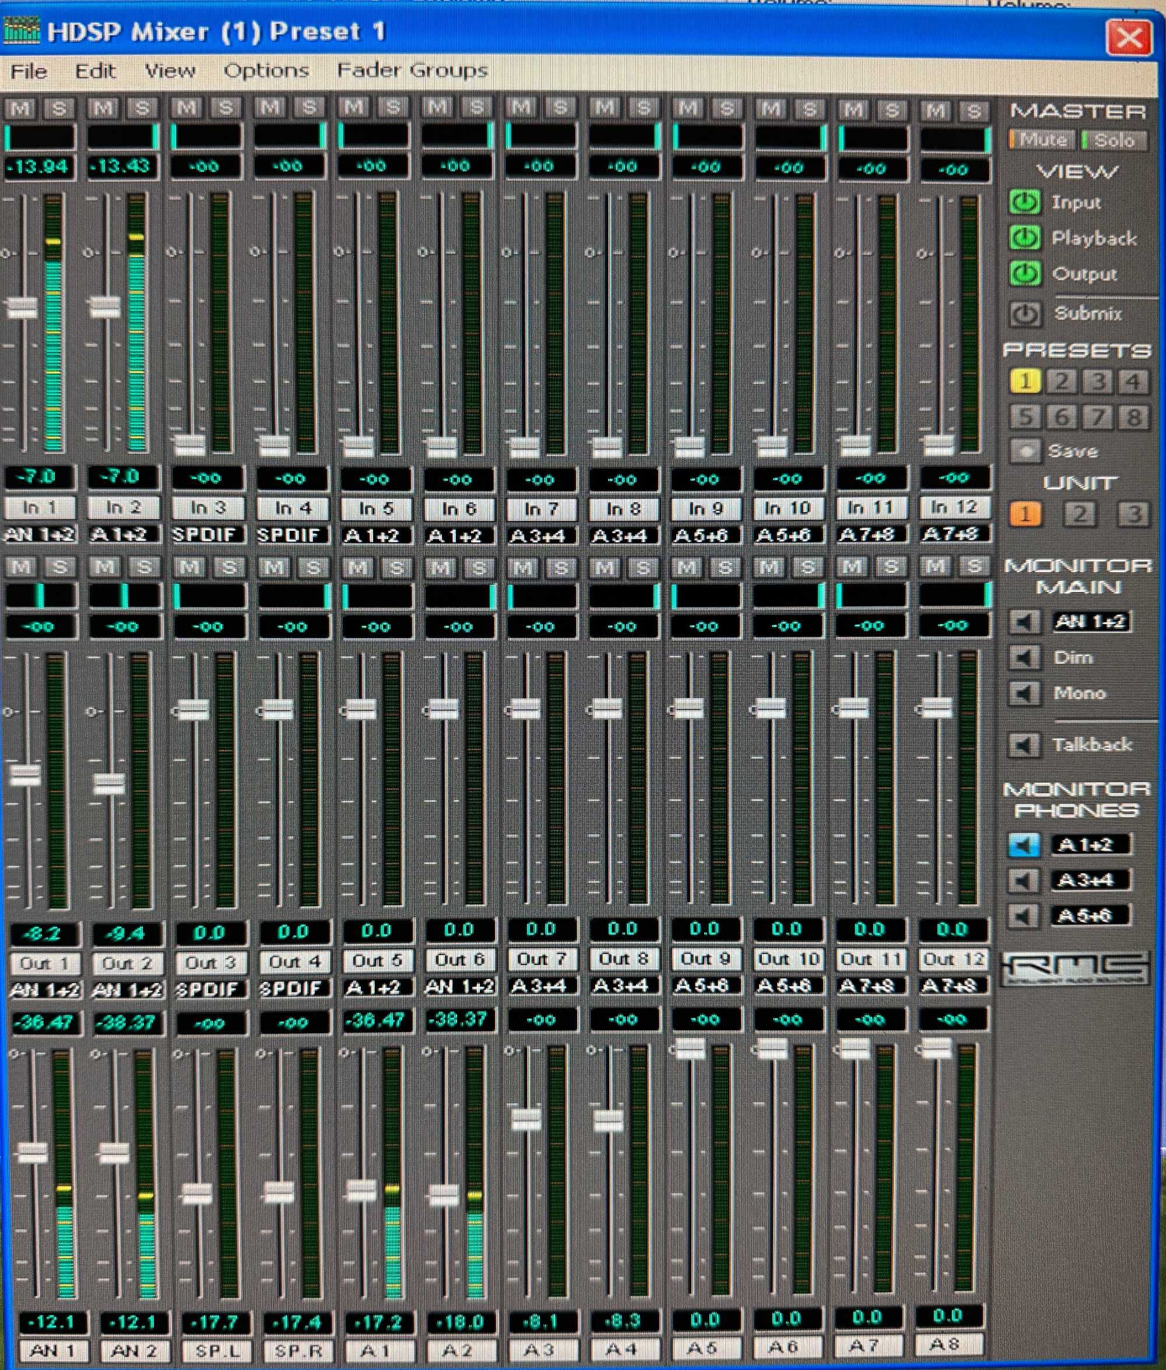The image size is (1166, 1370).
Task: Solo the In 12 input channel
Action: pyautogui.click(x=973, y=110)
